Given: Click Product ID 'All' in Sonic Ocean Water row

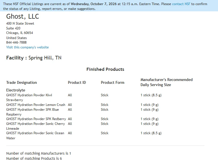Looking at the screenshot, I should (x=70, y=133).
